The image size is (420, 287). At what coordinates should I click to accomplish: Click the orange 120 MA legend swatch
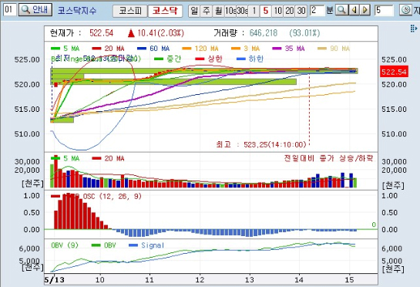coord(186,49)
